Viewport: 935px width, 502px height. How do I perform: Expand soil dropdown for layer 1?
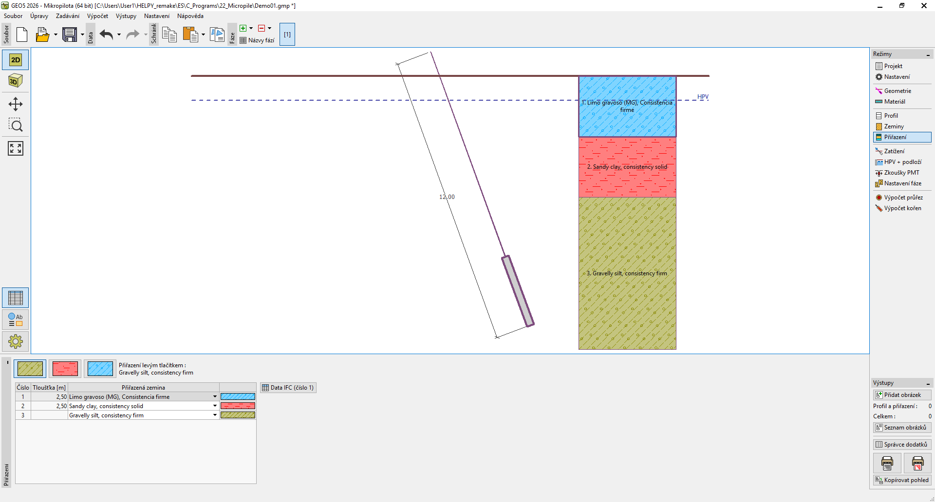click(215, 397)
